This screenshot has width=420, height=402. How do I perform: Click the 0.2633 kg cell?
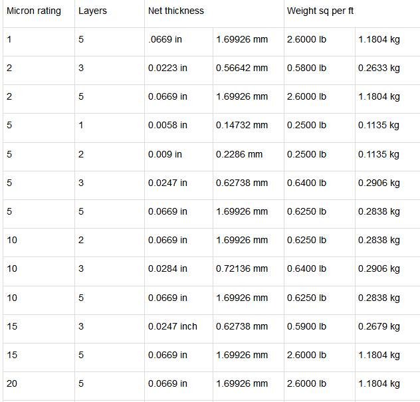click(379, 68)
